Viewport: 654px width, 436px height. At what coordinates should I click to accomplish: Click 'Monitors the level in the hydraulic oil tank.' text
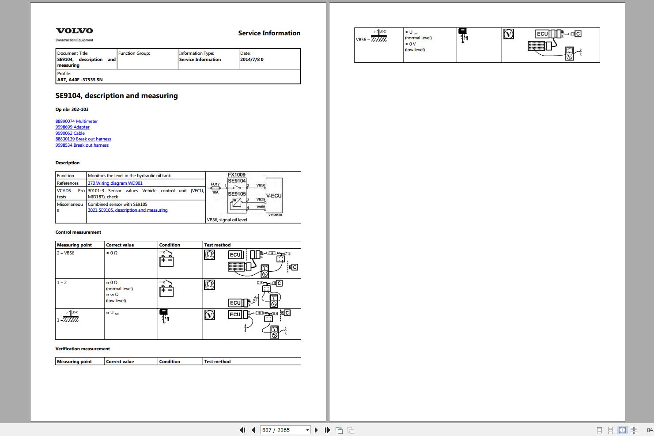click(x=130, y=176)
